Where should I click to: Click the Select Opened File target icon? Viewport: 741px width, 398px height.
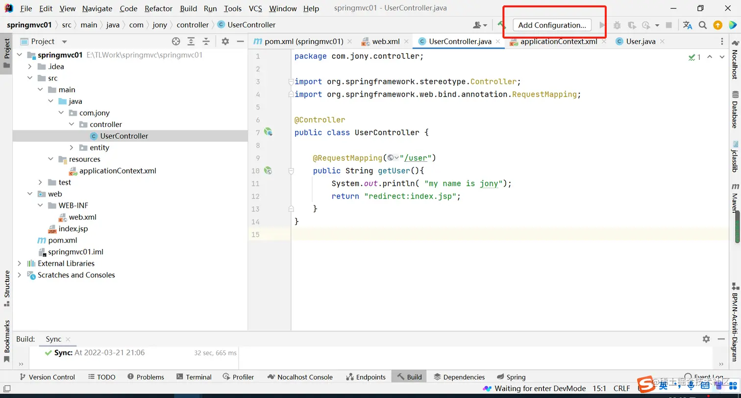(176, 42)
